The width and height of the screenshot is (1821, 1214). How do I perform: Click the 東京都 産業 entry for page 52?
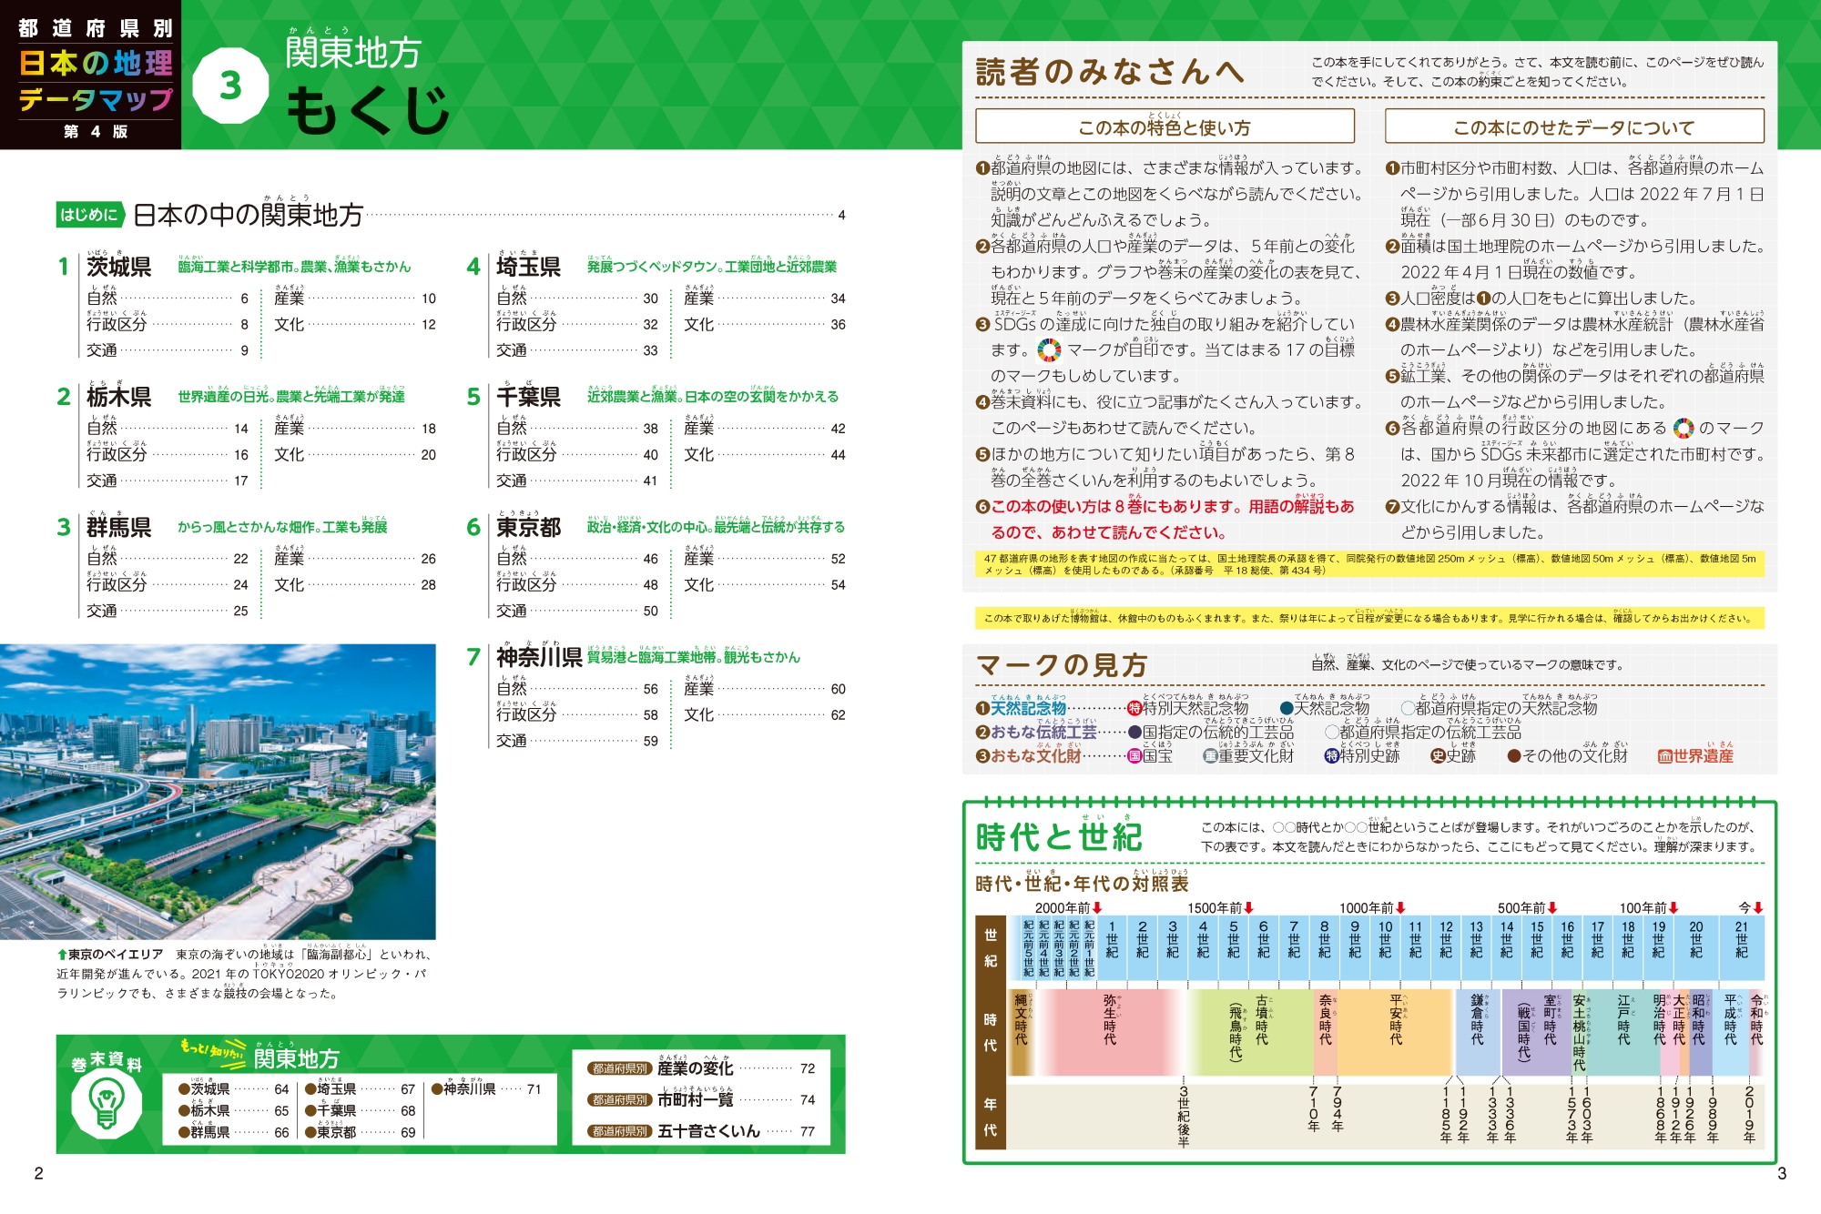tap(765, 558)
